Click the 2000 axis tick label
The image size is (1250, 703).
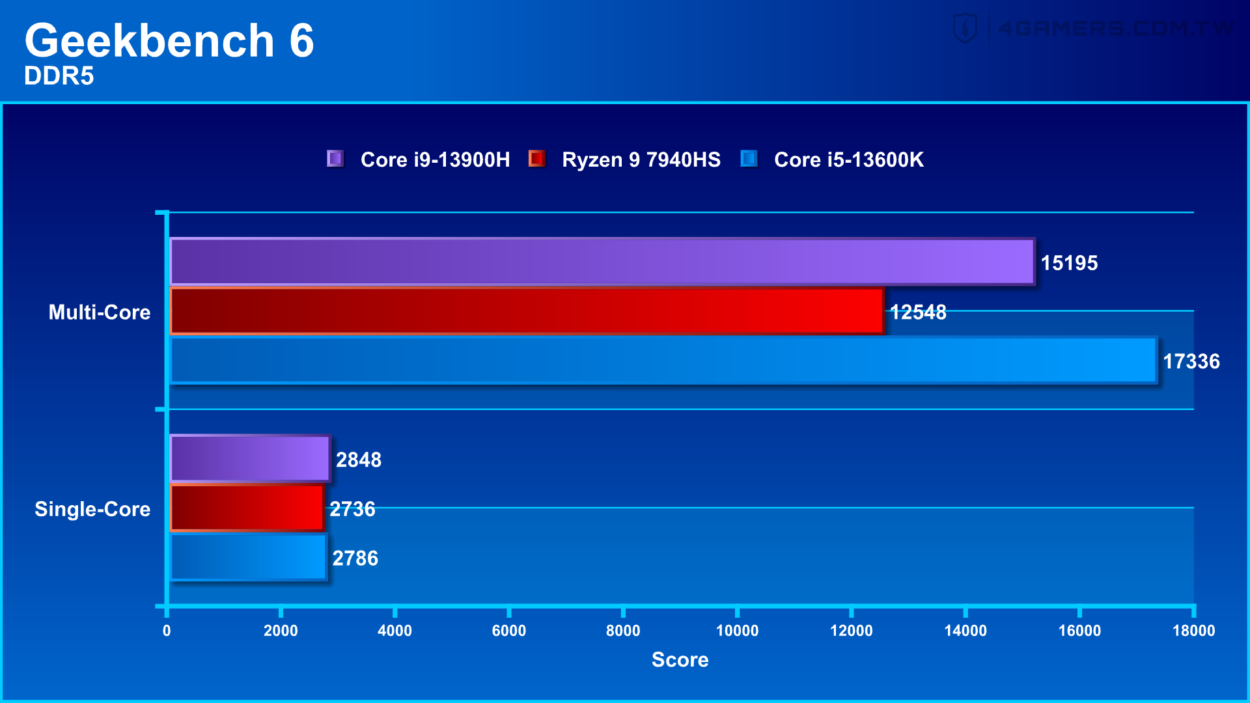coord(281,631)
